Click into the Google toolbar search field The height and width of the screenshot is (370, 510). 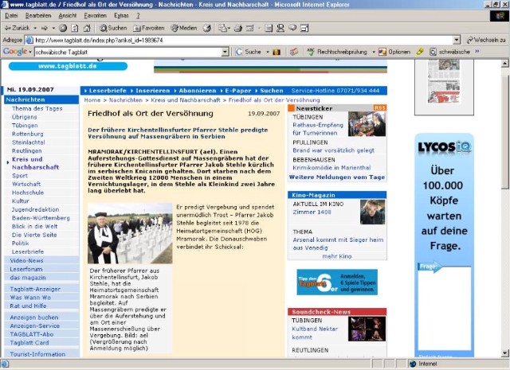(126, 52)
